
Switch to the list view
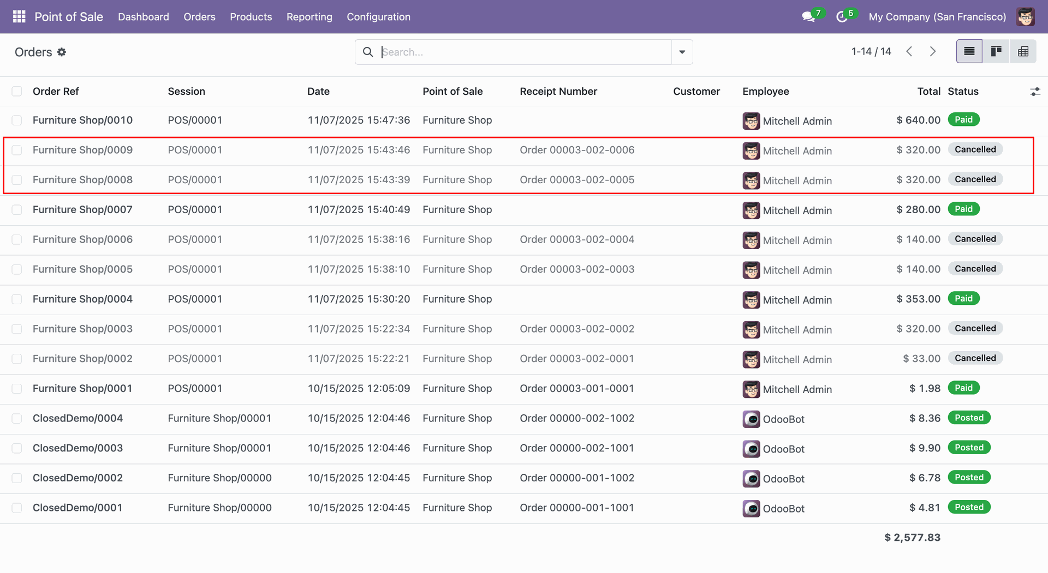pyautogui.click(x=969, y=52)
